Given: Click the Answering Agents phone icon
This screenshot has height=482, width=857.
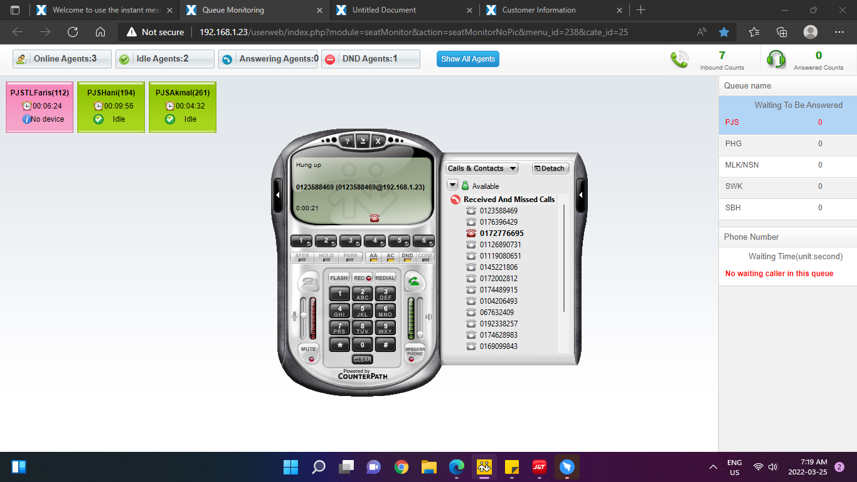Looking at the screenshot, I should [227, 59].
